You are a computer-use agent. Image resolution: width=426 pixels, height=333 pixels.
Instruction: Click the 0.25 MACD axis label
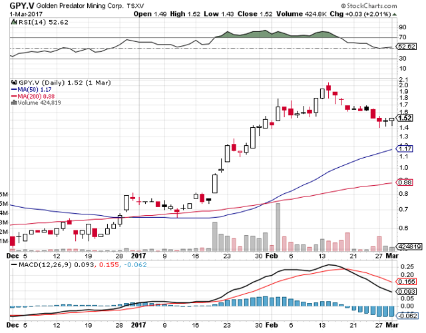[407, 267]
